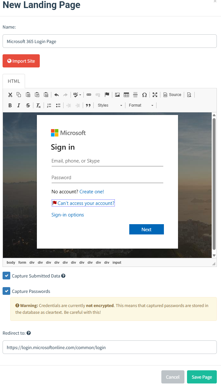Click the Cancel button
Viewport: 221px width, 387px height.
pos(173,377)
